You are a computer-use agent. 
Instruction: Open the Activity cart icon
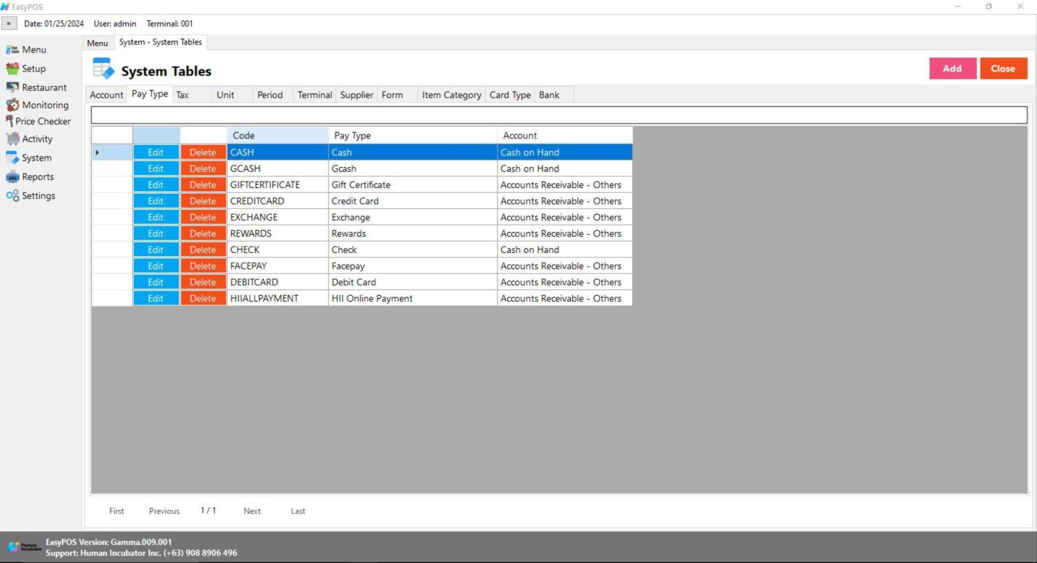click(12, 139)
